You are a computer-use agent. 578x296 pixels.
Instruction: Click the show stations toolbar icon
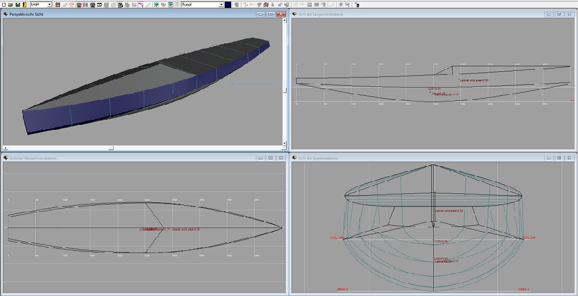[92, 4]
